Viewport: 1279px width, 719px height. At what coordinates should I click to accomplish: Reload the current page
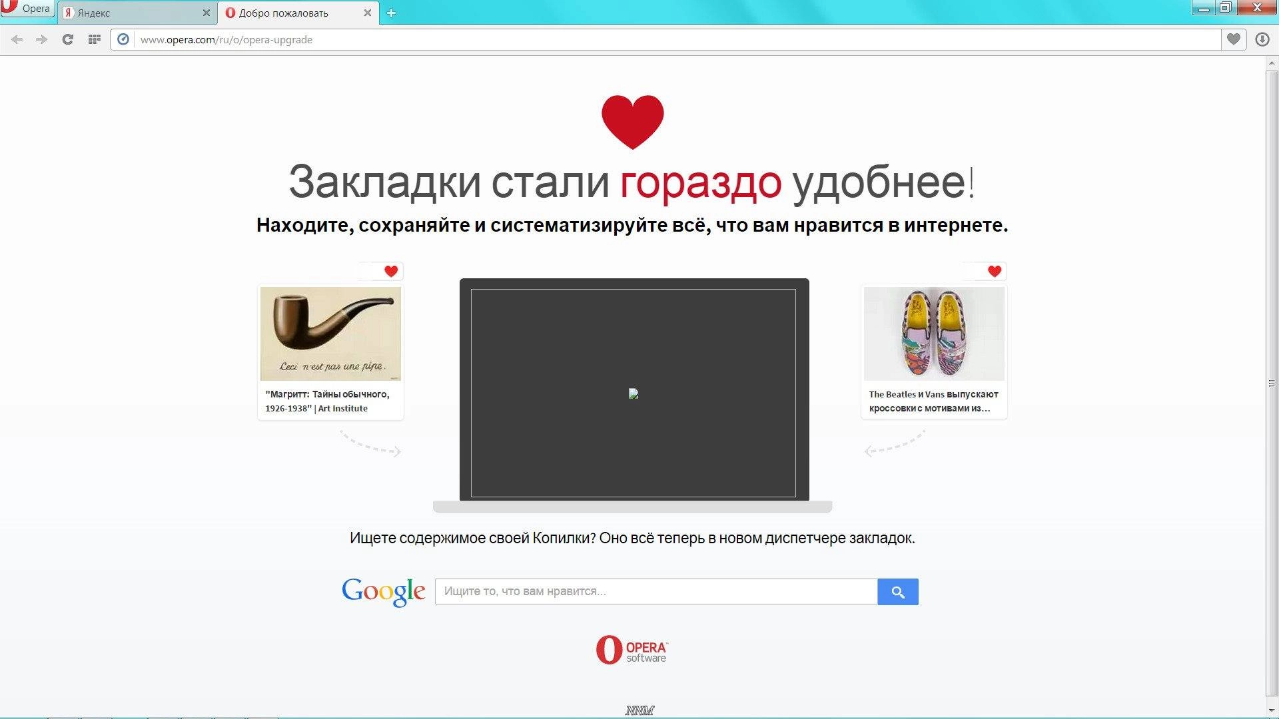tap(67, 39)
